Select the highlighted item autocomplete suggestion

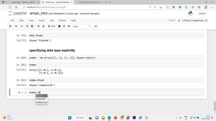42,96
